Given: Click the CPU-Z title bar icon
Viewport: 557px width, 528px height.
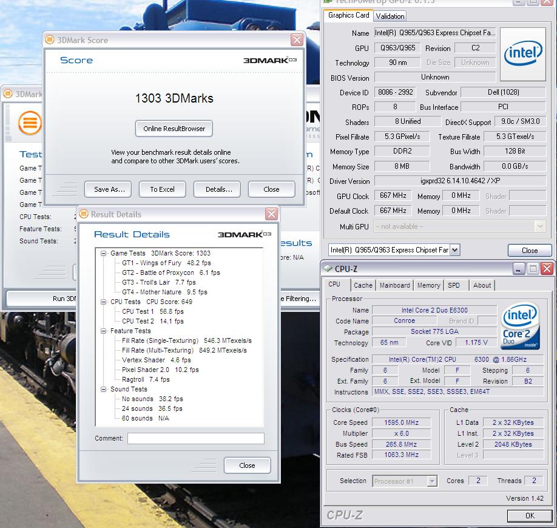Looking at the screenshot, I should tap(328, 269).
